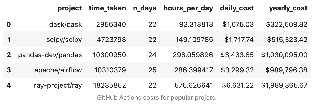
Task: Select the n_days value 25
Action: 152,70
